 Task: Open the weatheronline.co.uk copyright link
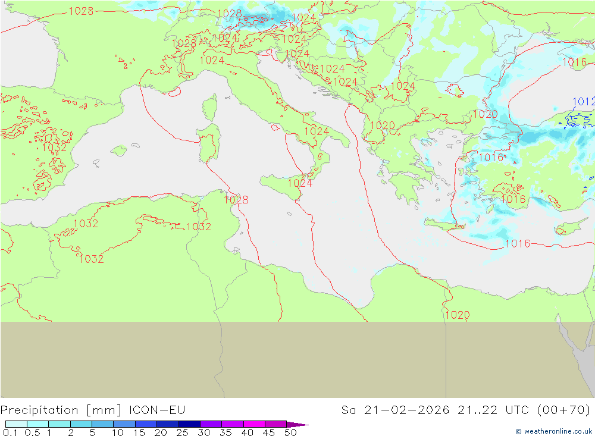553,431
